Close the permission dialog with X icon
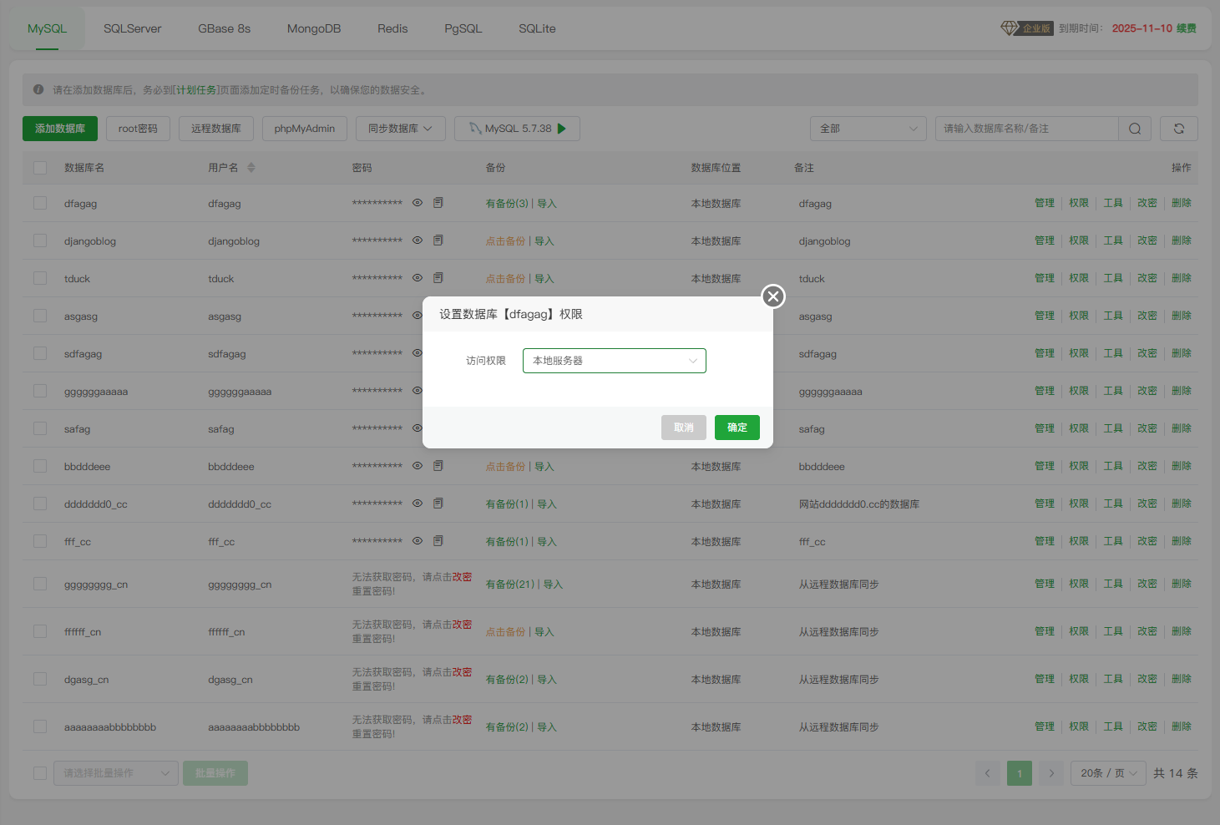Image resolution: width=1220 pixels, height=825 pixels. coord(773,296)
